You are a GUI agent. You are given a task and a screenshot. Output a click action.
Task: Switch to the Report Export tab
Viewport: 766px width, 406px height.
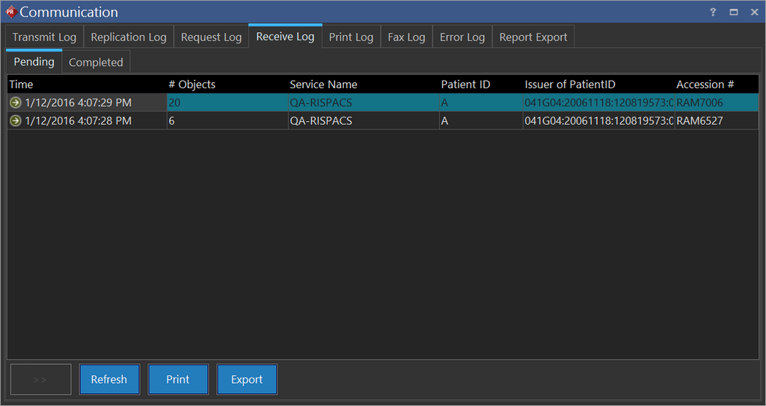coord(533,37)
